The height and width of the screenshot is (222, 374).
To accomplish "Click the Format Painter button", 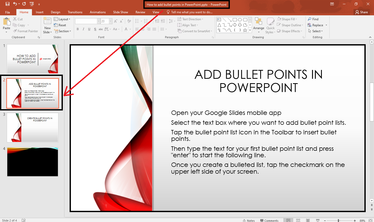I will click(x=25, y=31).
